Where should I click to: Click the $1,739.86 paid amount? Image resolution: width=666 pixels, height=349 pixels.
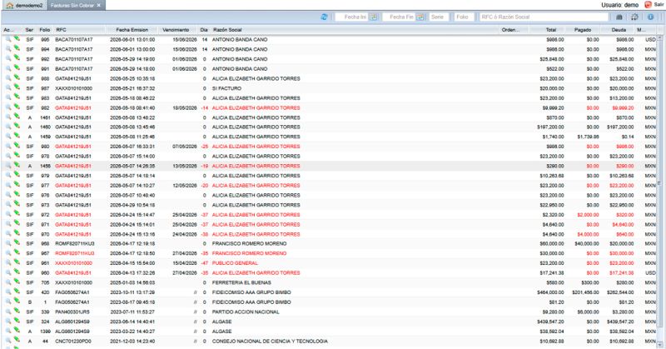click(588, 137)
